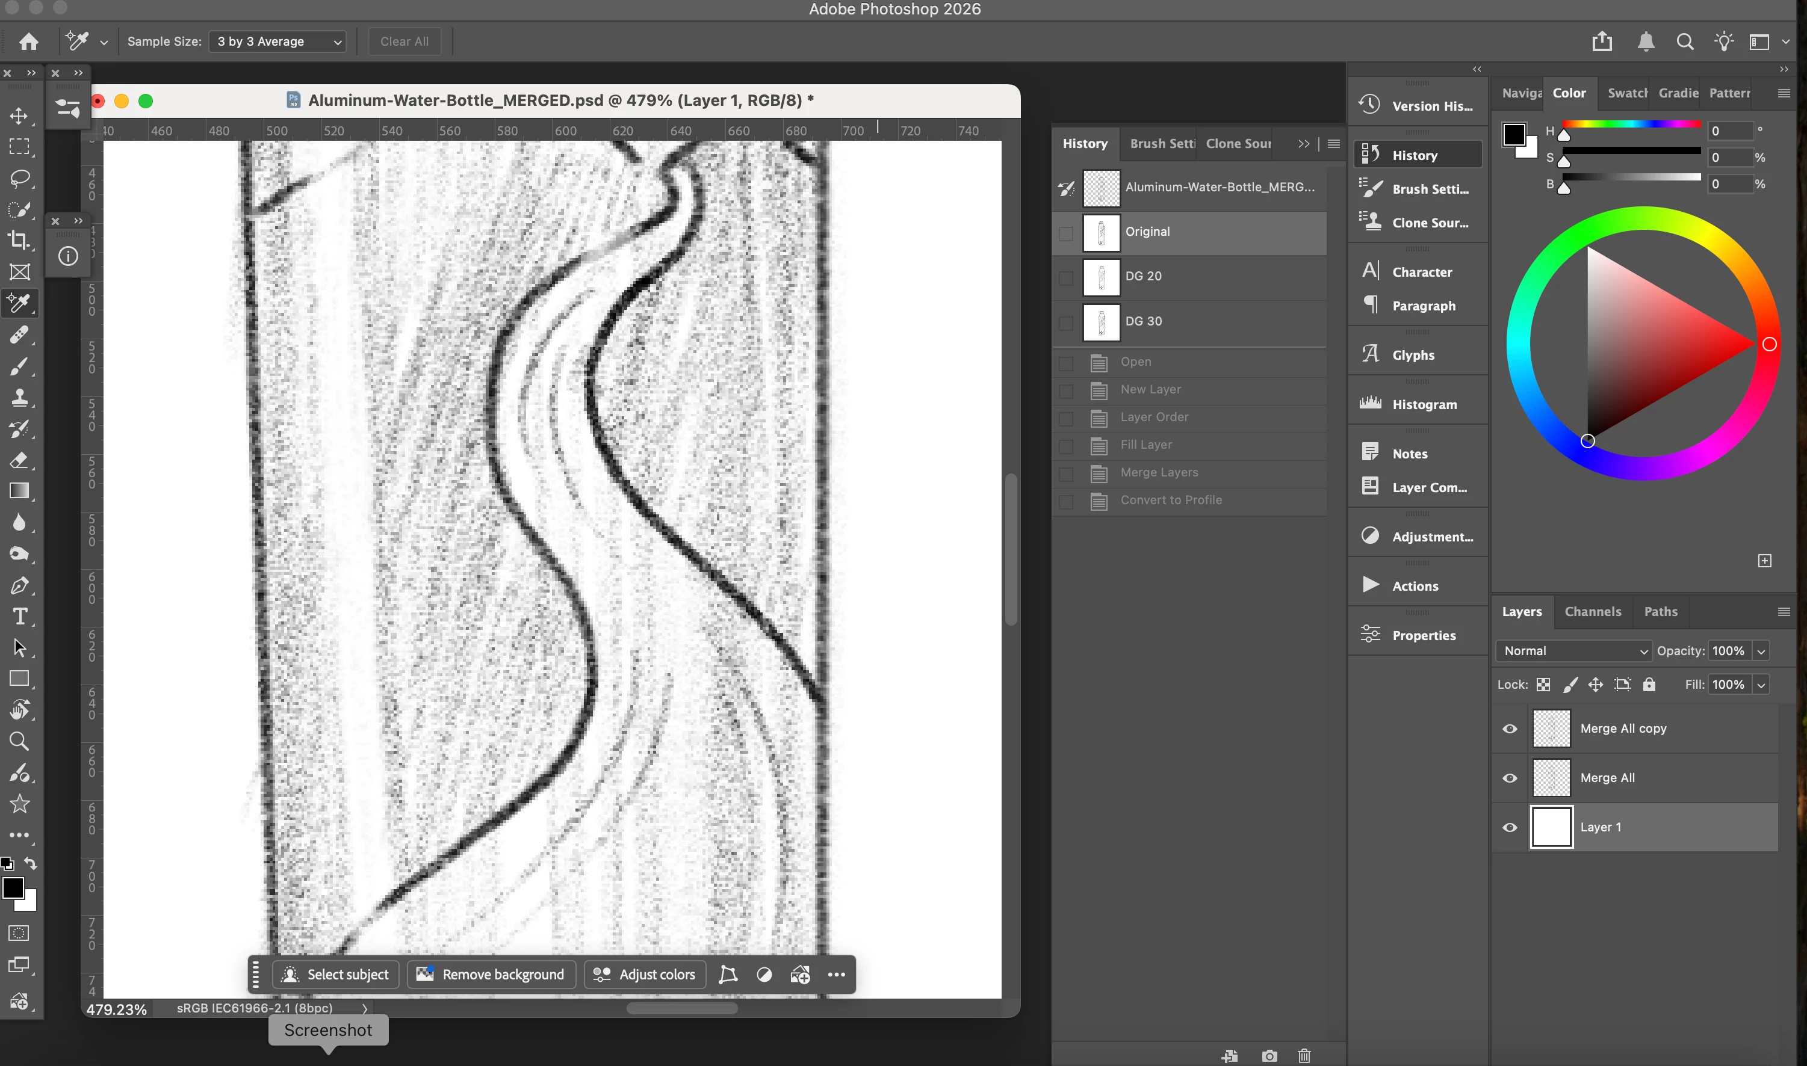This screenshot has height=1066, width=1807.
Task: Select the Horizontal Type tool
Action: click(x=19, y=617)
